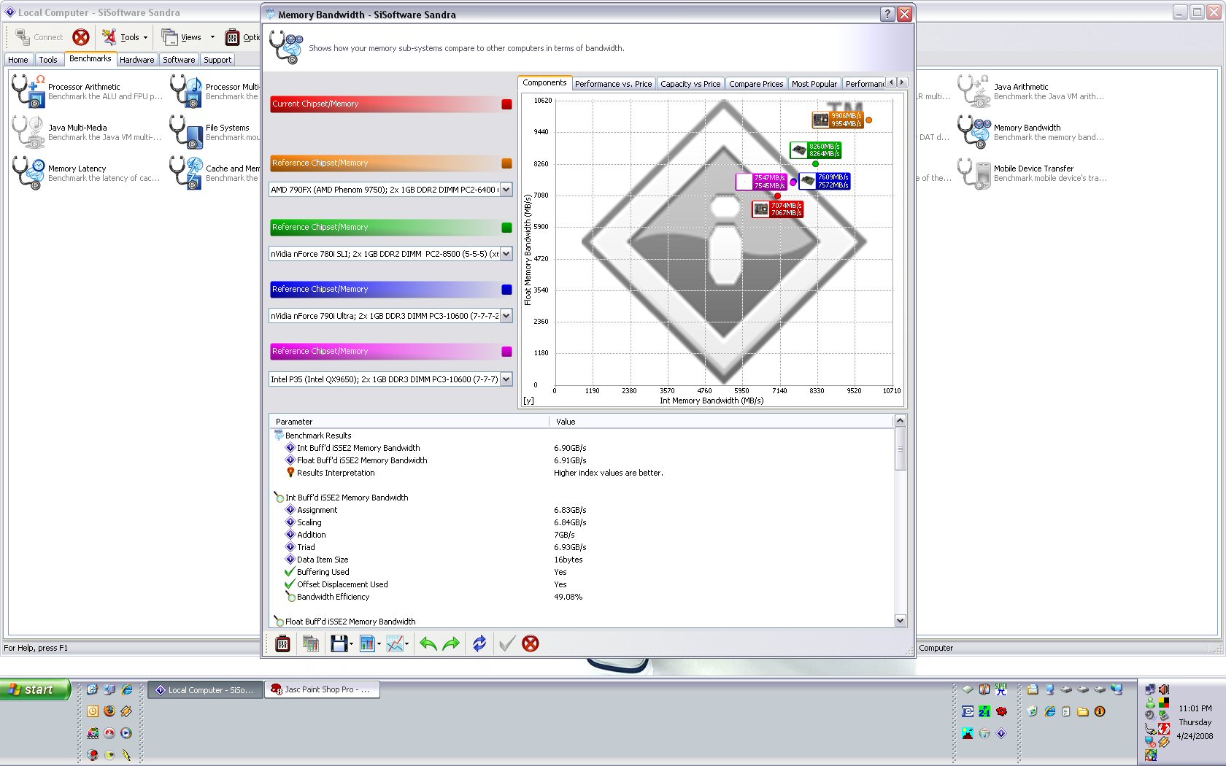Click the green Forward arrow

pos(452,643)
